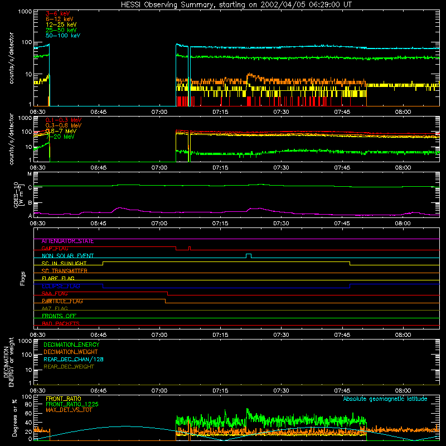The height and width of the screenshot is (446, 446).
Task: Click the Absolute geomagnetic latitude label
Action: (385, 399)
